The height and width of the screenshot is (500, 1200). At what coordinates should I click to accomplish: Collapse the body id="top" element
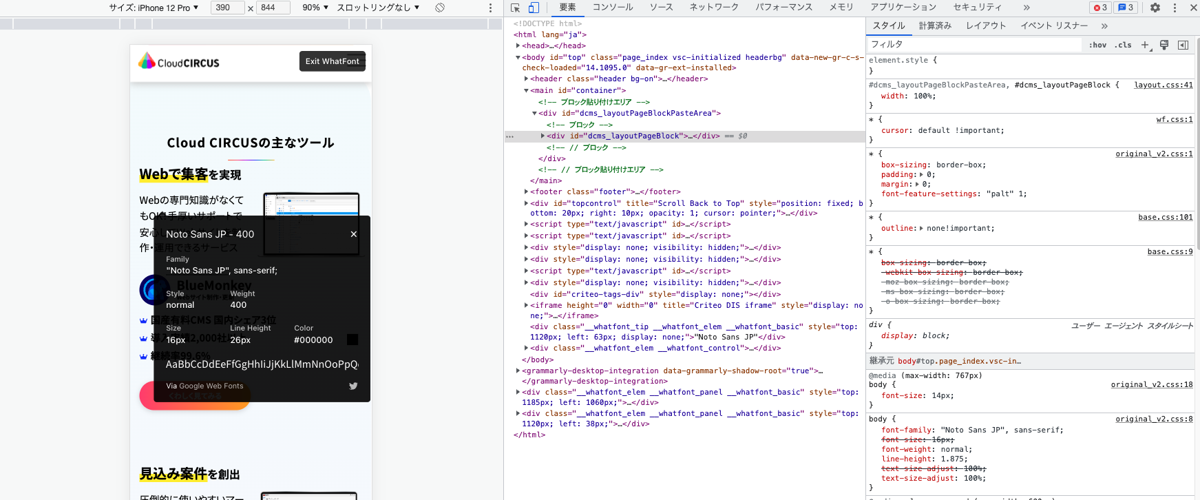pos(518,58)
